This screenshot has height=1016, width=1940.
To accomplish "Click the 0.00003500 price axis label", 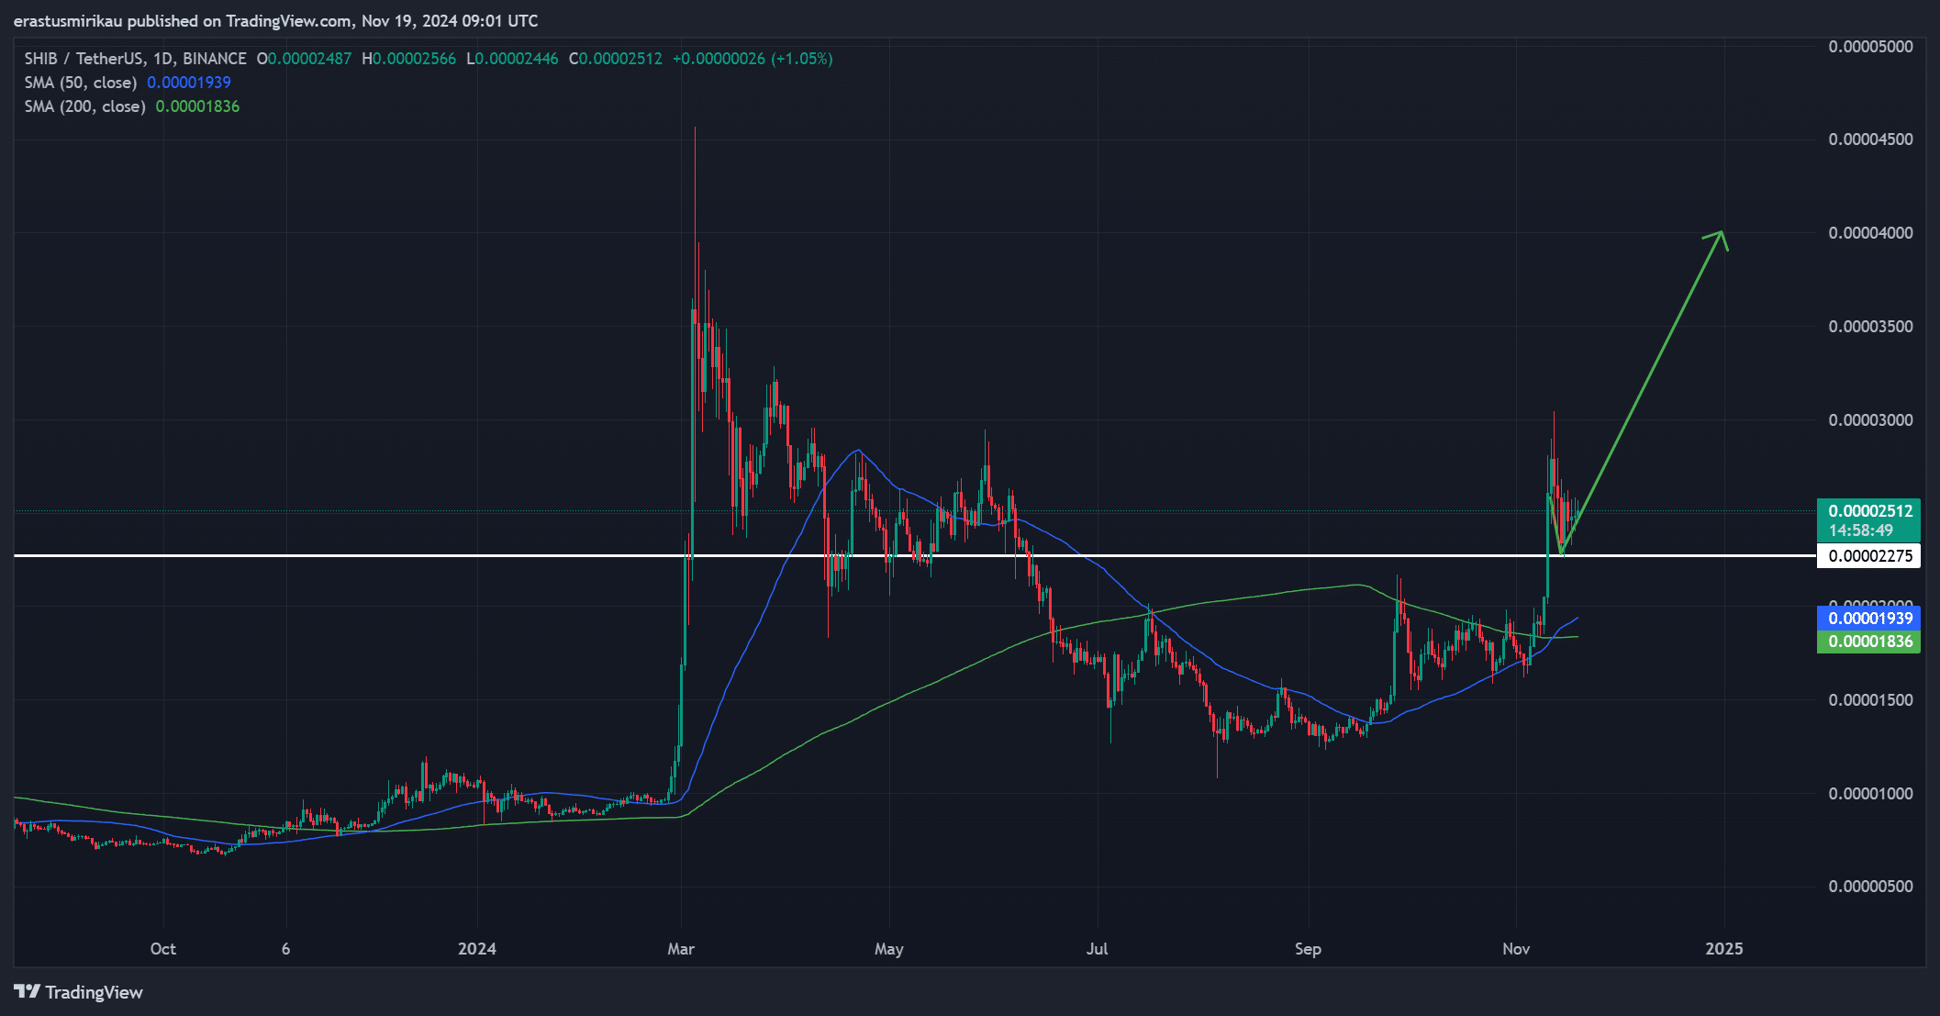I will [x=1870, y=327].
